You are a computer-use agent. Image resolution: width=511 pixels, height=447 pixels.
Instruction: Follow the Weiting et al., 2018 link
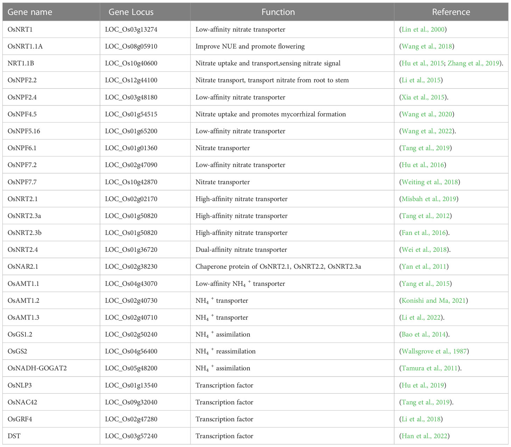coord(429,182)
